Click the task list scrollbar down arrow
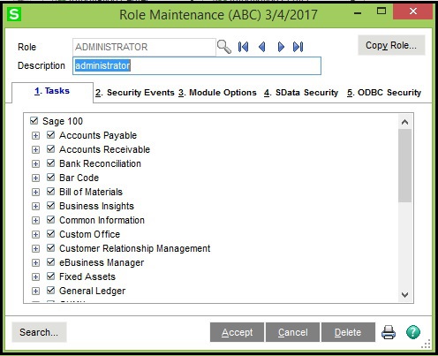 pyautogui.click(x=404, y=294)
